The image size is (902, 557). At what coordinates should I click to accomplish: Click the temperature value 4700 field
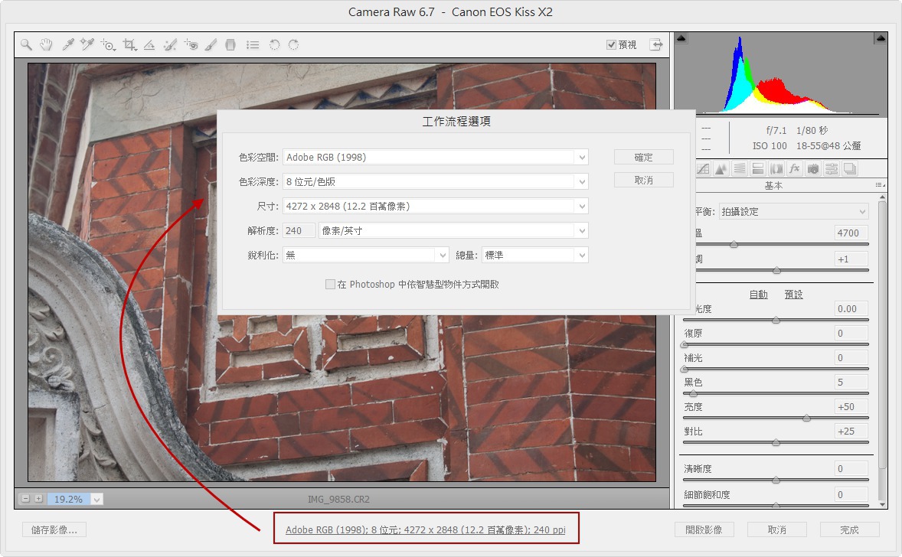[851, 233]
